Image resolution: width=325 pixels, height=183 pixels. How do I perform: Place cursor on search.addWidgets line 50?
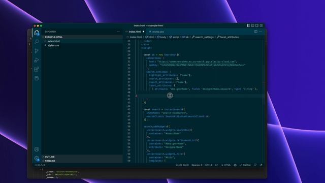point(157,127)
